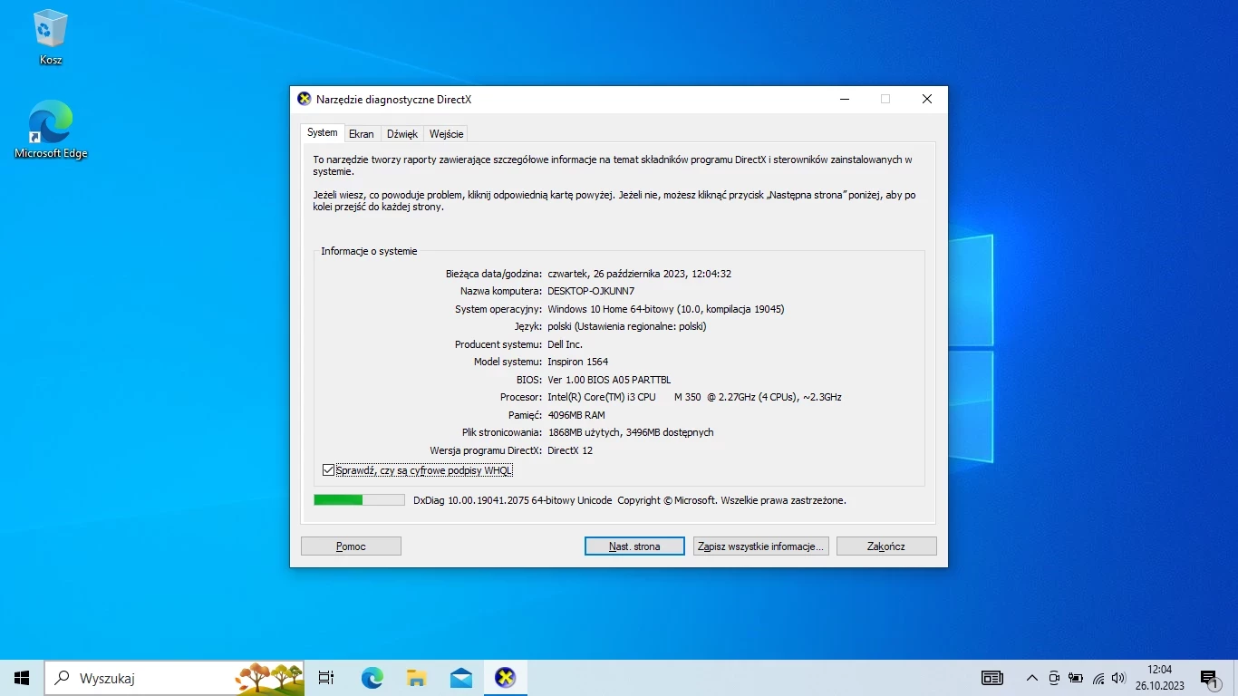This screenshot has width=1238, height=696.
Task: Click the Windows 10 Home operating system value
Action: click(x=666, y=309)
